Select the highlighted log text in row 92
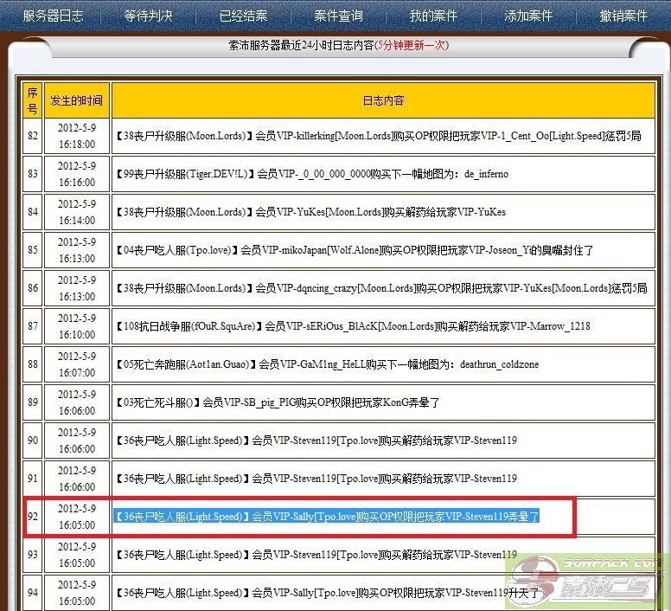Image resolution: width=671 pixels, height=611 pixels. [328, 517]
